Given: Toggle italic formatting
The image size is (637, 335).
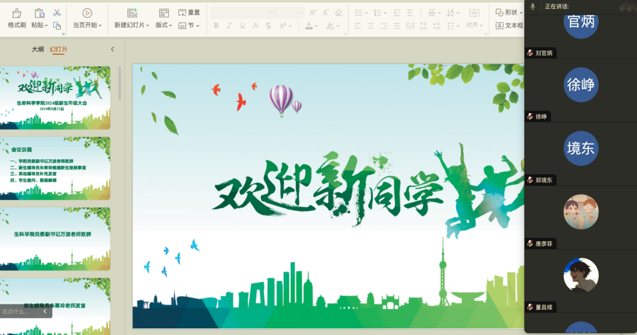Looking at the screenshot, I should coord(229,26).
